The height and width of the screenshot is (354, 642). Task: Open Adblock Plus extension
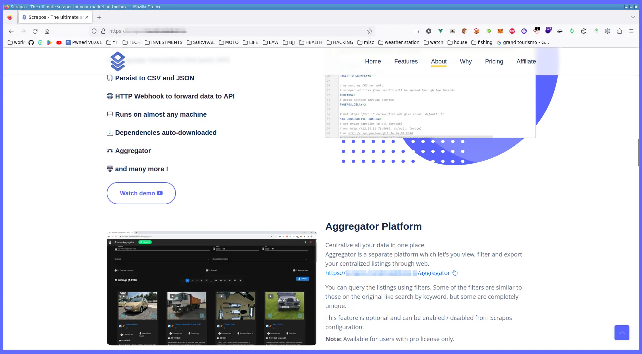click(512, 31)
